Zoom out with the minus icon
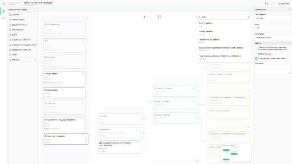 (x=149, y=17)
